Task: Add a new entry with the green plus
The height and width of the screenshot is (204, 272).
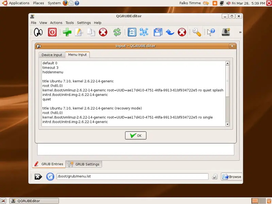Action: coord(67,32)
